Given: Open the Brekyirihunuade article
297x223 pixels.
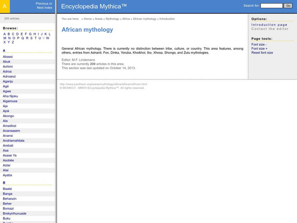Looking at the screenshot, I should [x=14, y=213].
